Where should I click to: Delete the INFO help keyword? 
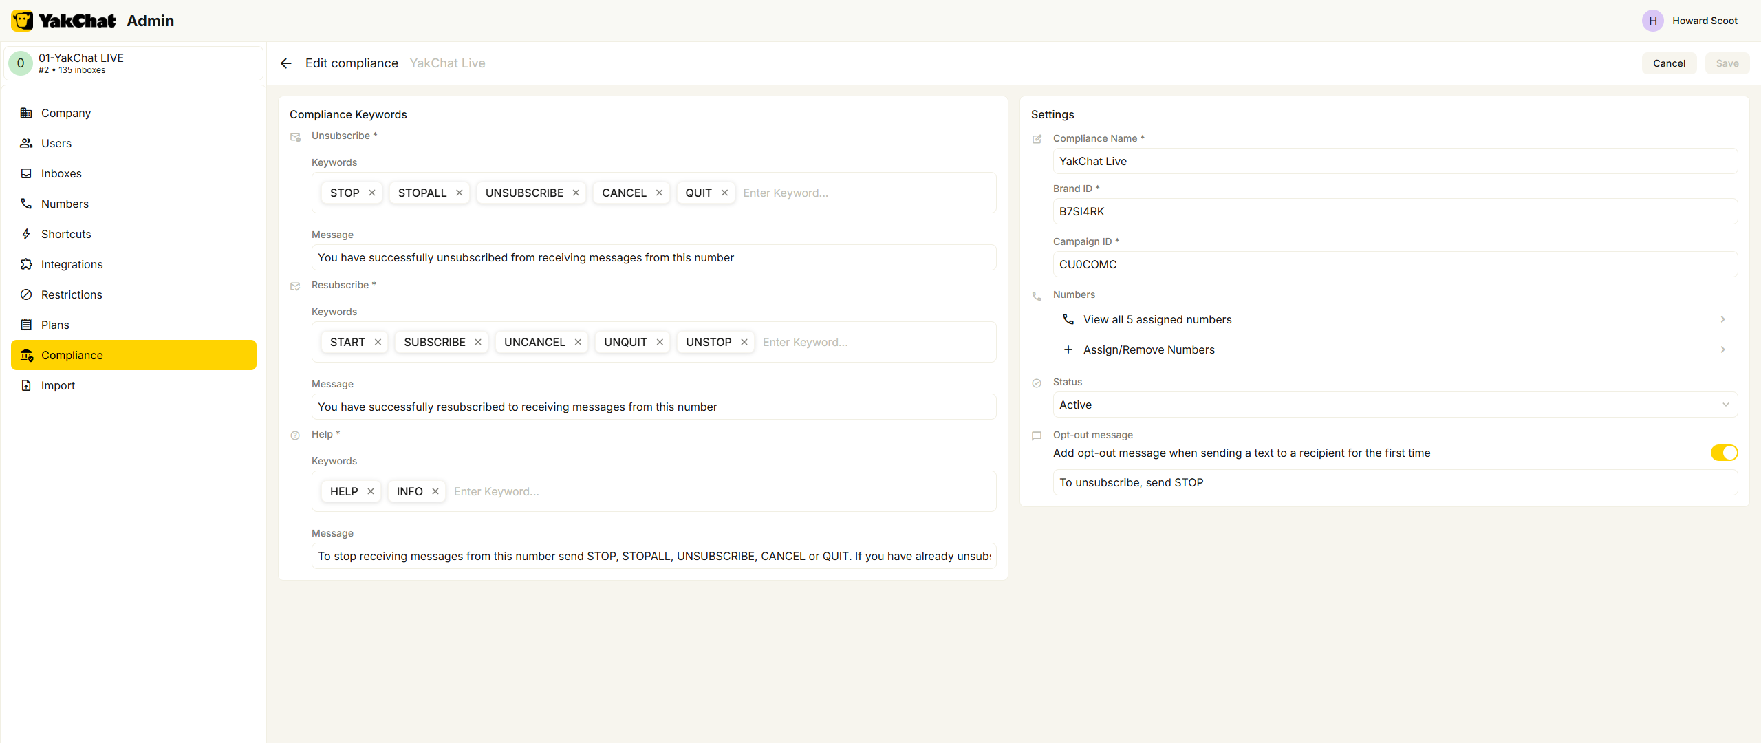point(435,491)
